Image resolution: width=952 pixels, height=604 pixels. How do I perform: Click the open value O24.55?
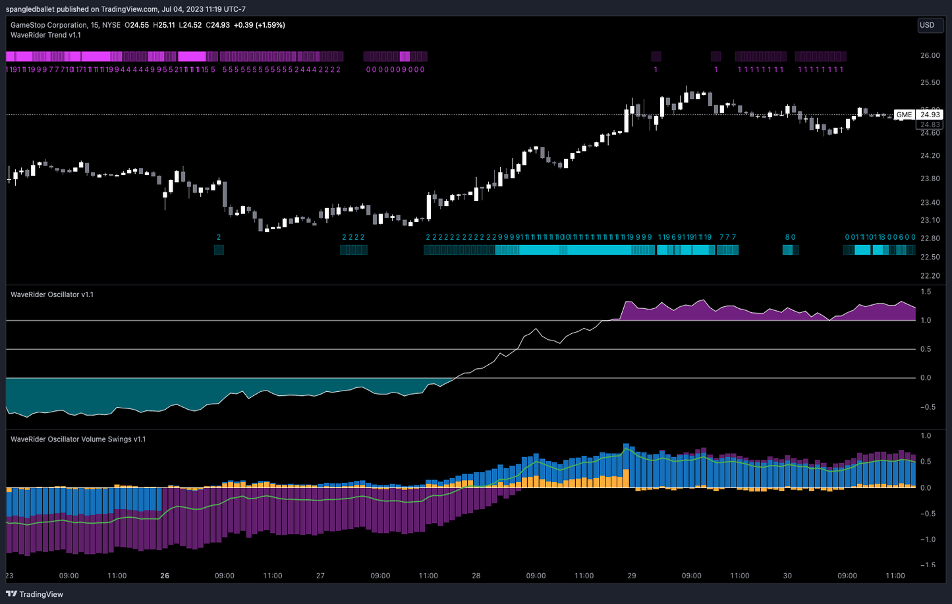coord(136,25)
